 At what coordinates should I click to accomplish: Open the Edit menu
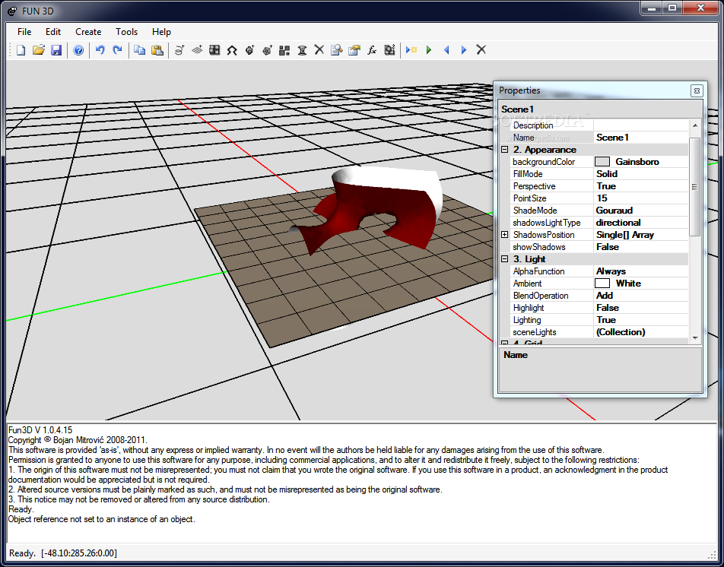click(x=53, y=32)
